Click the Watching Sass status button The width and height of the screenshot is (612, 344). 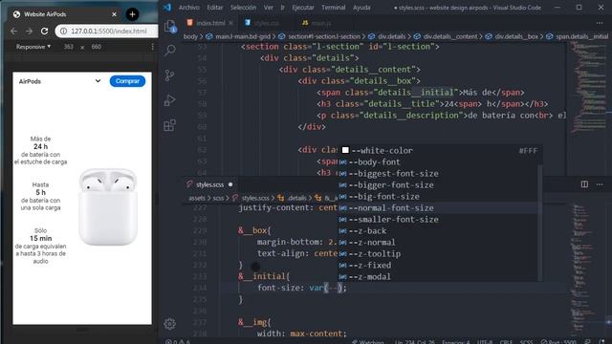367,342
